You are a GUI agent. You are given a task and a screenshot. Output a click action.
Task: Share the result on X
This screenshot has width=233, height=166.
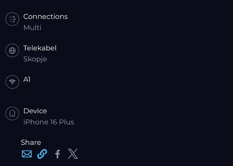pyautogui.click(x=73, y=154)
